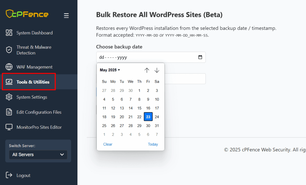Click the hamburger menu icon beside cPFence logo
Viewport: 306px width, 185px height.
(x=66, y=16)
